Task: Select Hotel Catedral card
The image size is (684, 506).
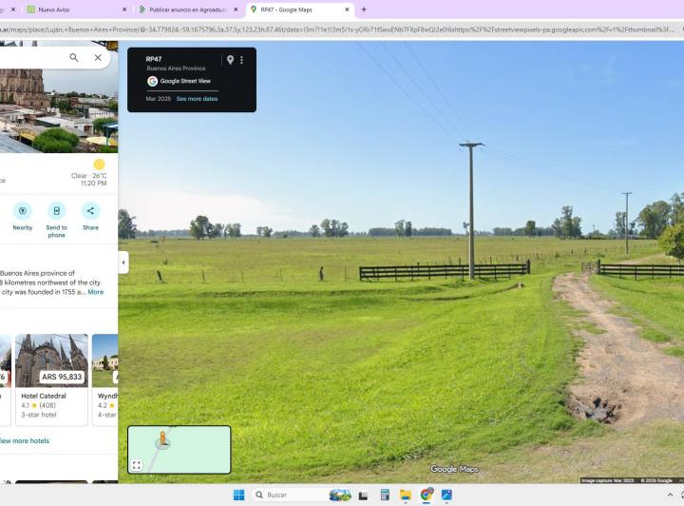Action: (51, 379)
